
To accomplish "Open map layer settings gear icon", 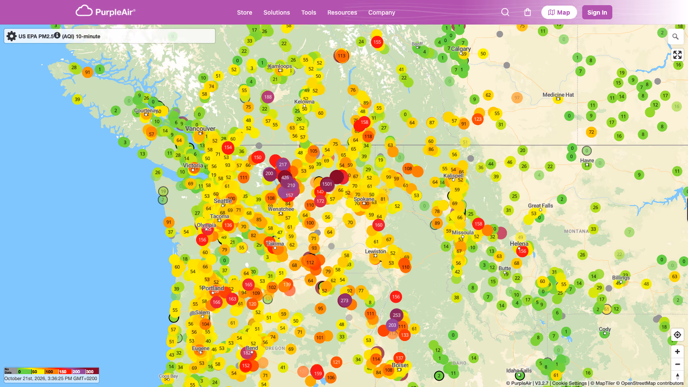I will (12, 36).
